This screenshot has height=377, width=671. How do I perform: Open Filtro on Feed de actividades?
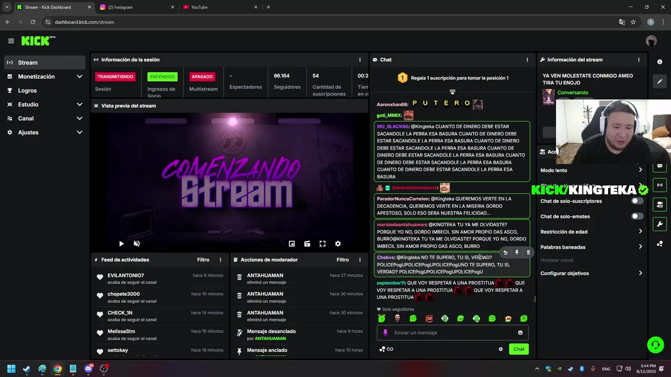click(x=203, y=260)
